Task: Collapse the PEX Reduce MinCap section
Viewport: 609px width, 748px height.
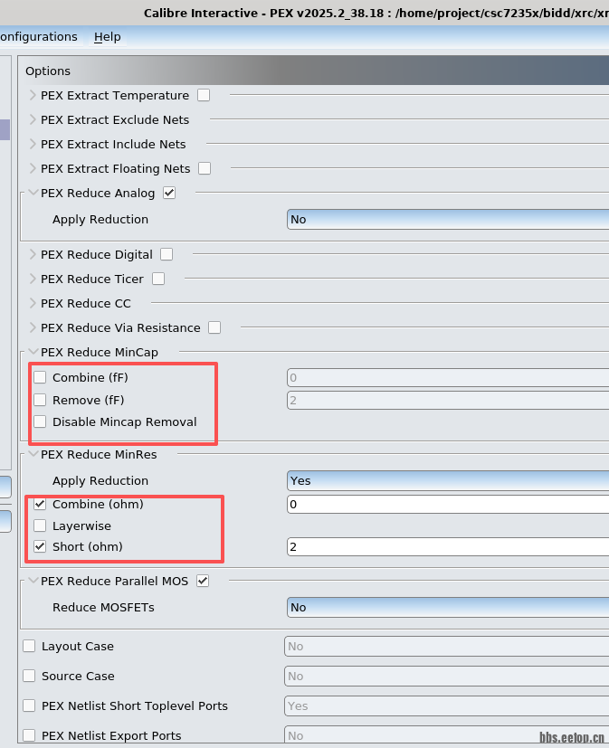Action: [33, 352]
